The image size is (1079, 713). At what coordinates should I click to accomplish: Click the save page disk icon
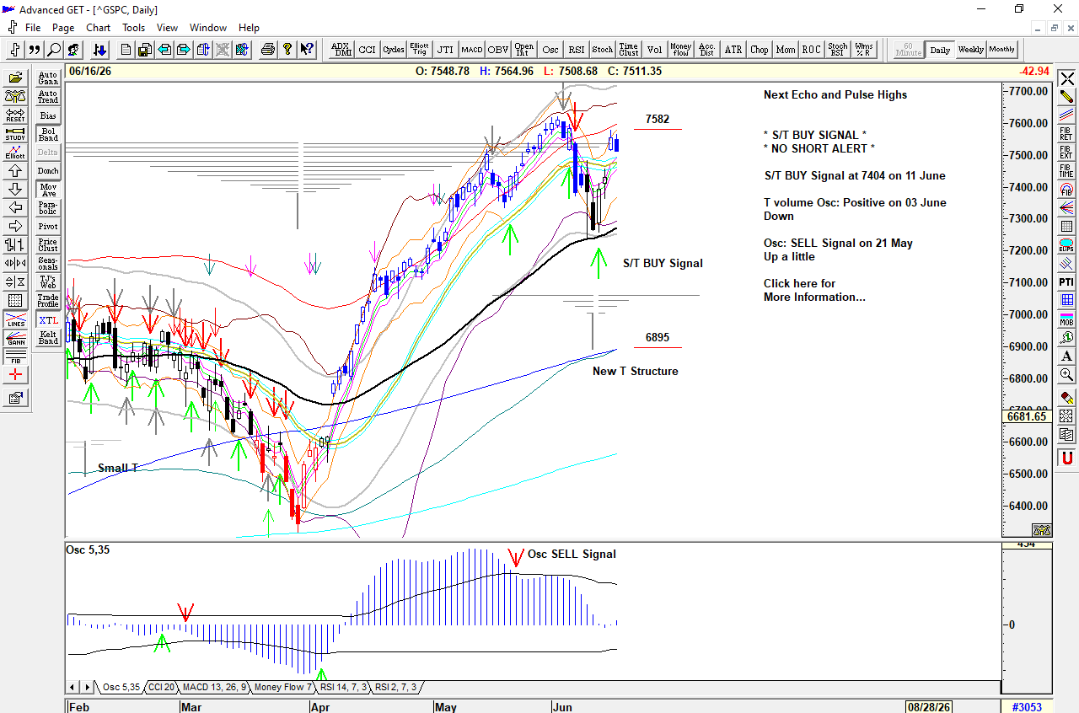pyautogui.click(x=145, y=50)
